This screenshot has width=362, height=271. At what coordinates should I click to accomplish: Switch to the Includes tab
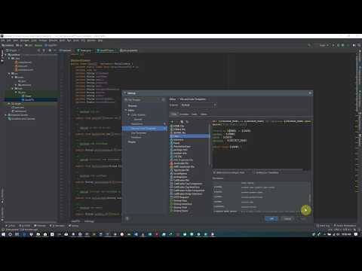pos(184,114)
